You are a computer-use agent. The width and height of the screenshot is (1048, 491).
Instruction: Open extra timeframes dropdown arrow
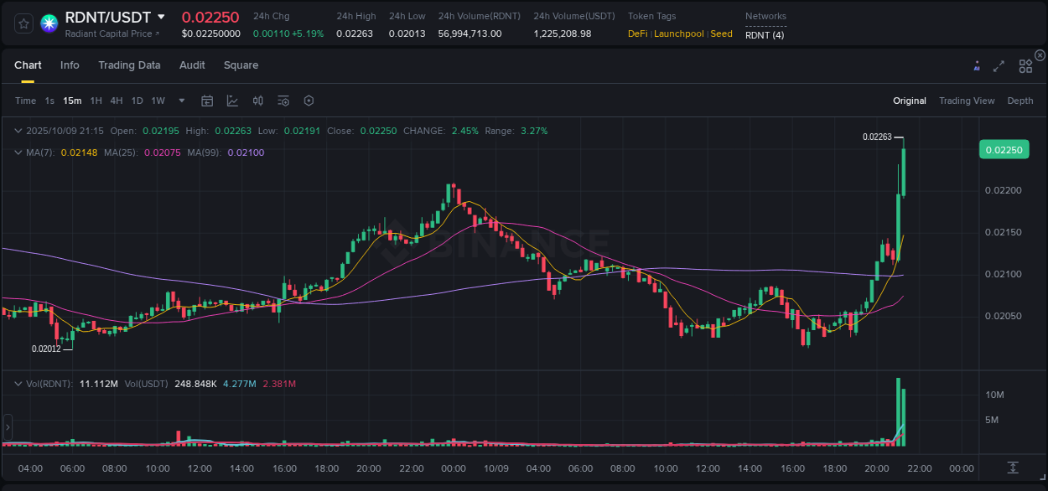click(x=181, y=101)
